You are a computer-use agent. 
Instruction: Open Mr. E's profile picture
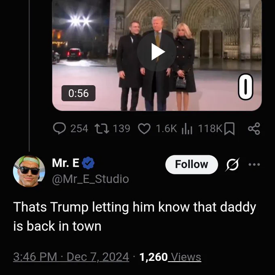click(29, 171)
